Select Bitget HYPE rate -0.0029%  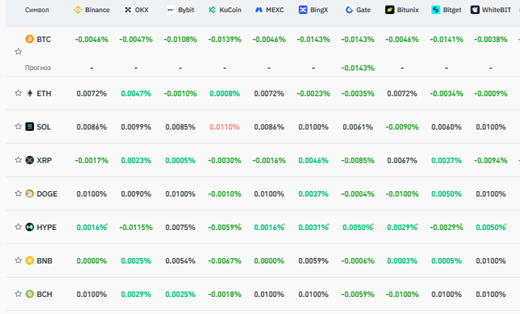click(x=446, y=227)
